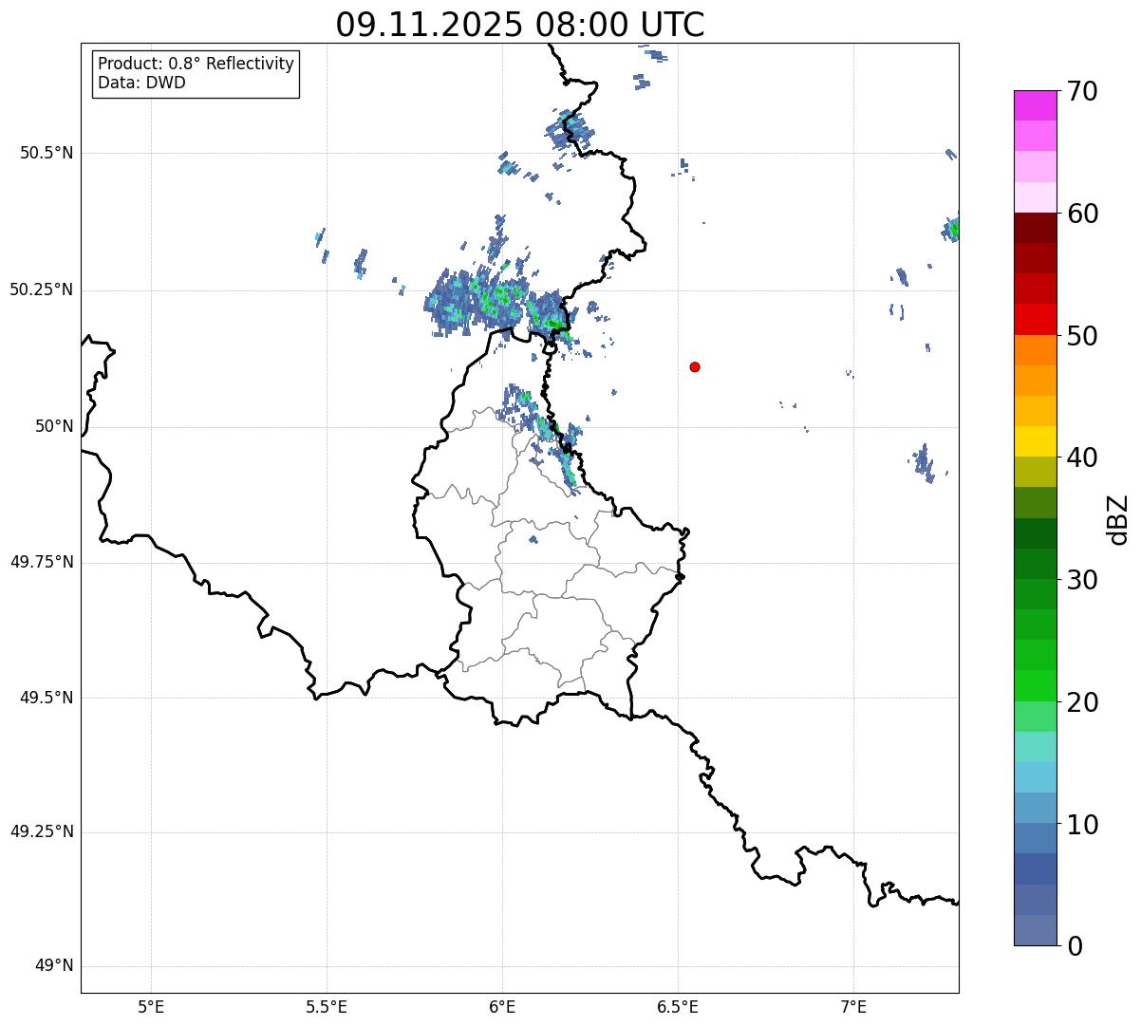The height and width of the screenshot is (1026, 1141).
Task: Click the 50.5°N latitude label
Action: (x=46, y=153)
